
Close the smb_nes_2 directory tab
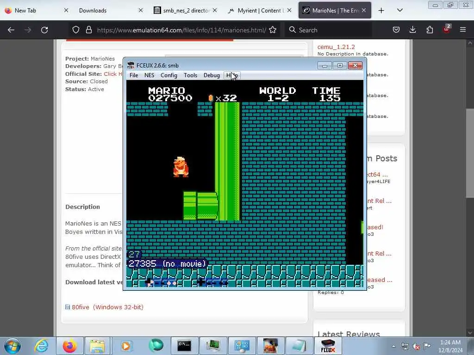(x=215, y=10)
